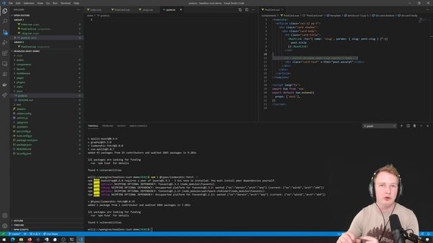
Task: Open the Accounts menu icon
Action: (5, 215)
